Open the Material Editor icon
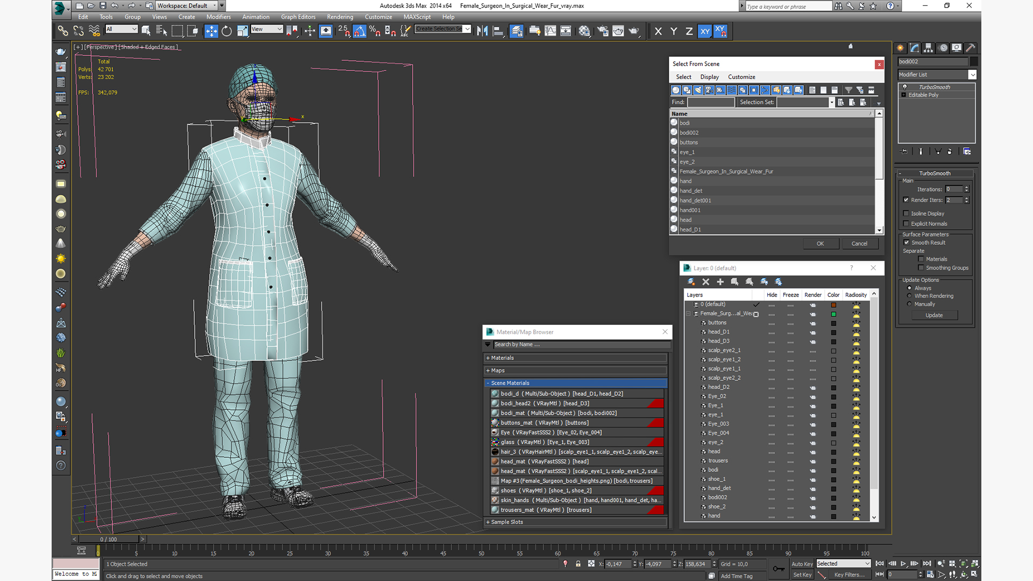 point(584,31)
